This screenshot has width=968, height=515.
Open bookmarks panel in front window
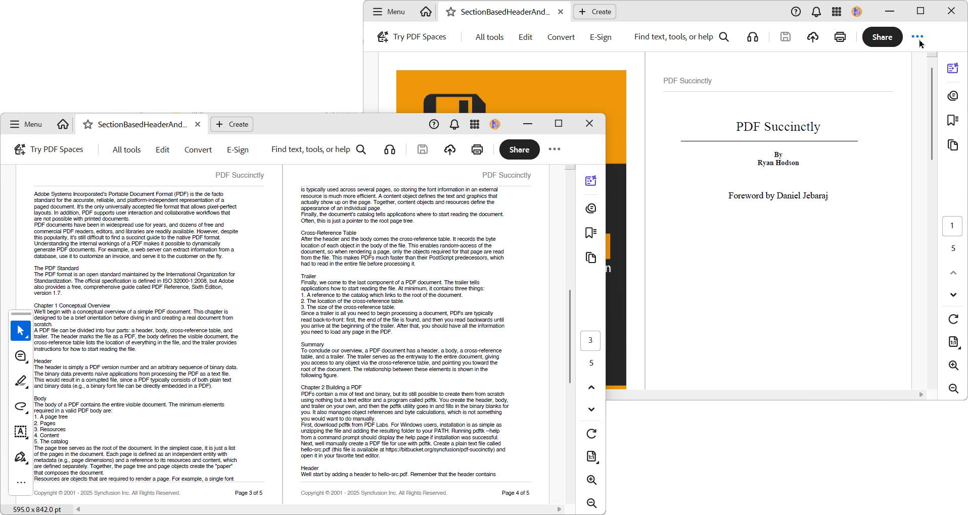pos(590,233)
